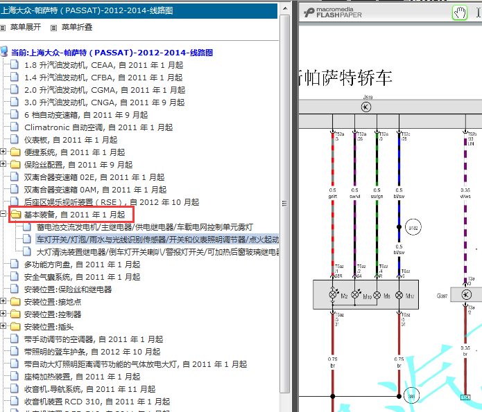Open 带手动调节的空调器 document

tap(94, 339)
